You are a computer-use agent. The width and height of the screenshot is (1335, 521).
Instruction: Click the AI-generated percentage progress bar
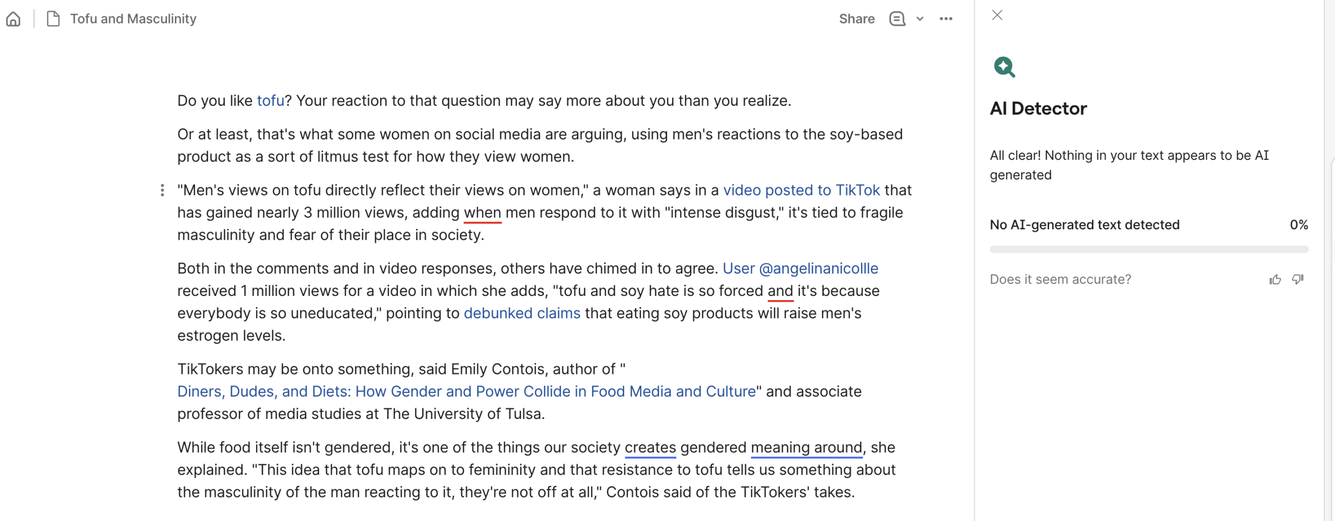1149,250
